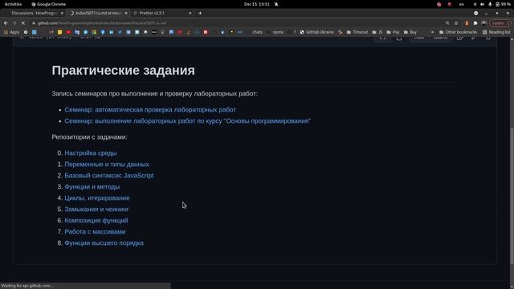Open 'Базовый синтаксис JavaScript' link

pyautogui.click(x=109, y=175)
